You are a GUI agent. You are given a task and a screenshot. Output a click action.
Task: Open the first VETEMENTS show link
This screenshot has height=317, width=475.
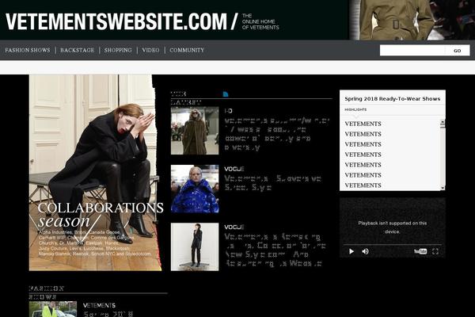click(x=363, y=124)
